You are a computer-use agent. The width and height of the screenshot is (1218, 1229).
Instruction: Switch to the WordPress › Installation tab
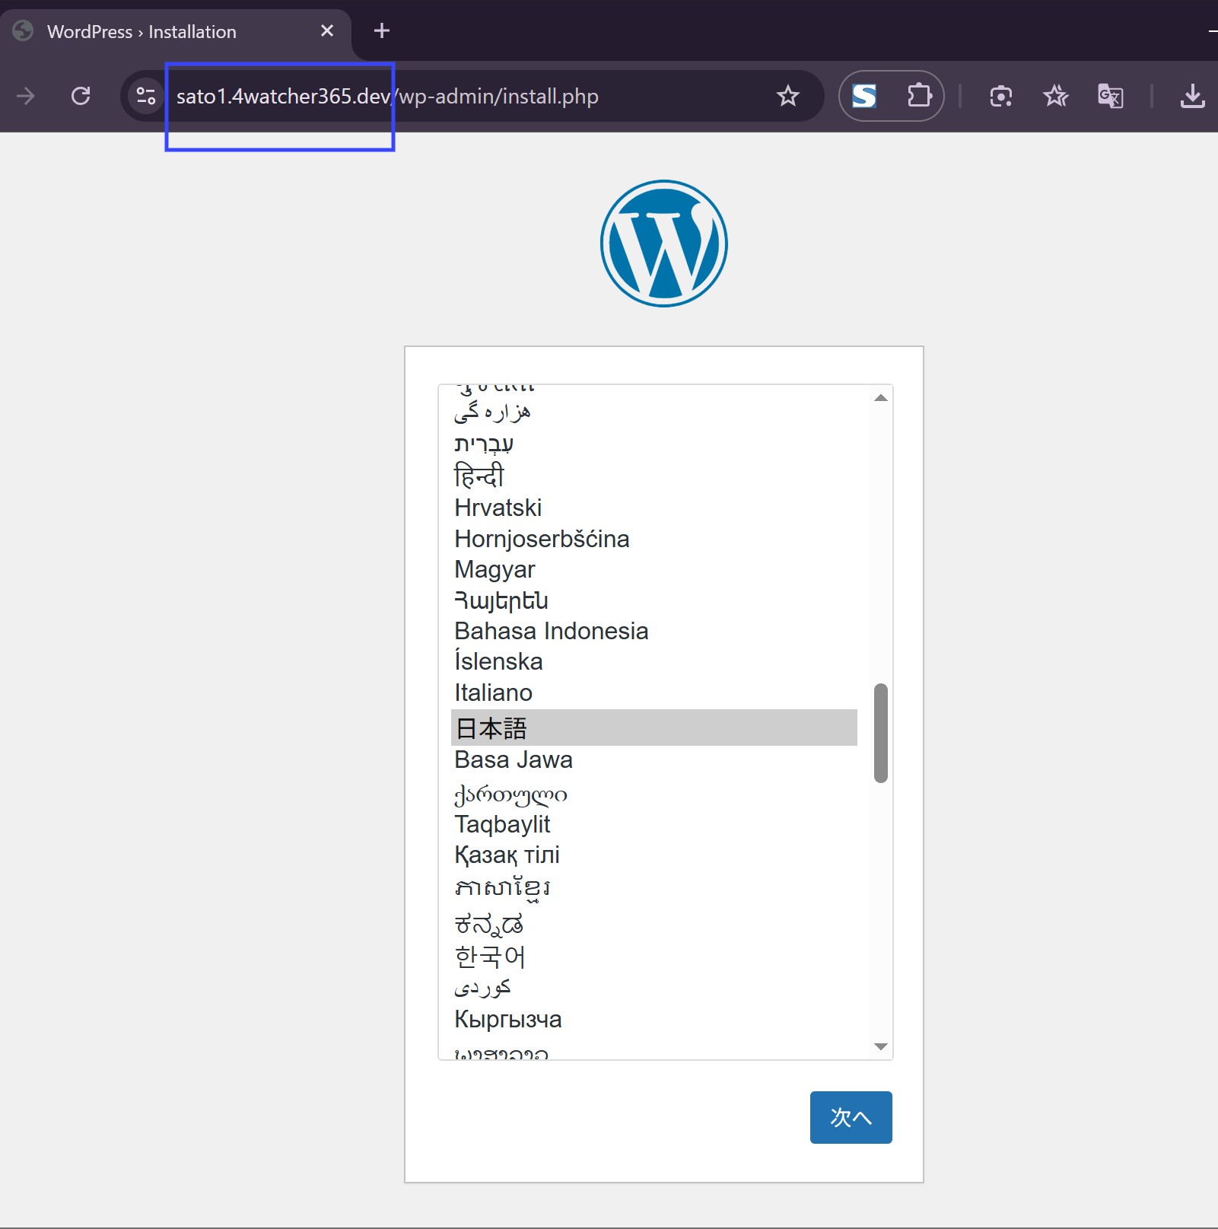(176, 31)
